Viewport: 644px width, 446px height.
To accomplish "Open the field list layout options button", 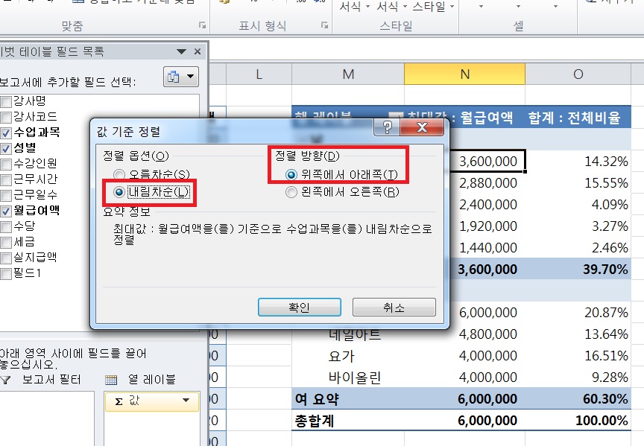I will click(180, 77).
